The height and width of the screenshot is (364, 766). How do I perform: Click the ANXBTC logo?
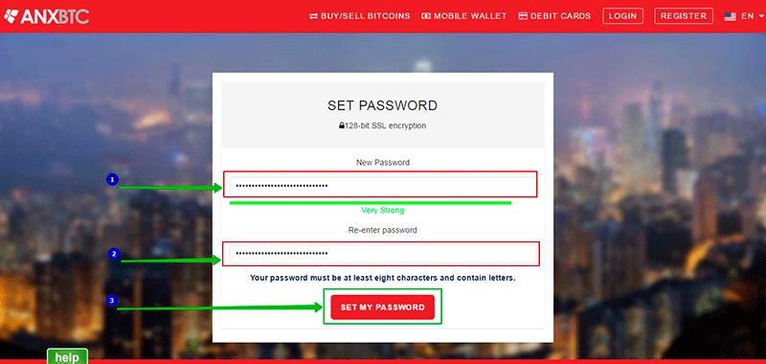46,16
